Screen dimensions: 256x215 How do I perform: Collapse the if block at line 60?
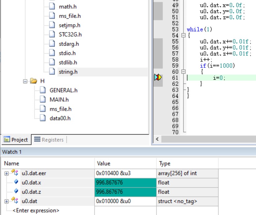[x=183, y=71]
